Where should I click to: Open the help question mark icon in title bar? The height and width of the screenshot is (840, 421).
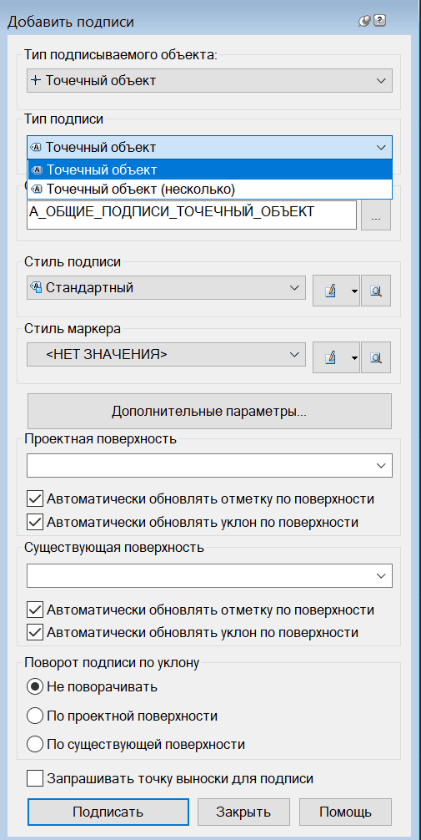380,22
